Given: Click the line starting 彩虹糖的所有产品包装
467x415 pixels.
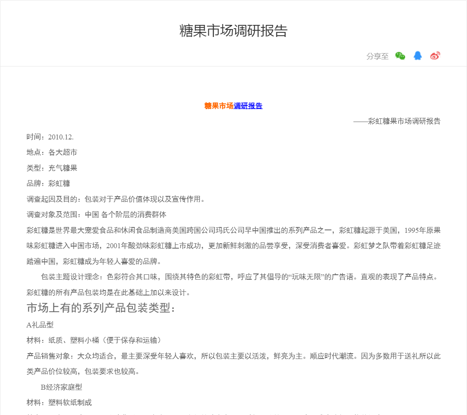Looking at the screenshot, I should [108, 293].
